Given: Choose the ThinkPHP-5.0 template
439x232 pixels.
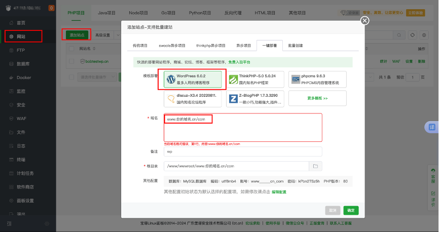Looking at the screenshot, I should point(255,79).
